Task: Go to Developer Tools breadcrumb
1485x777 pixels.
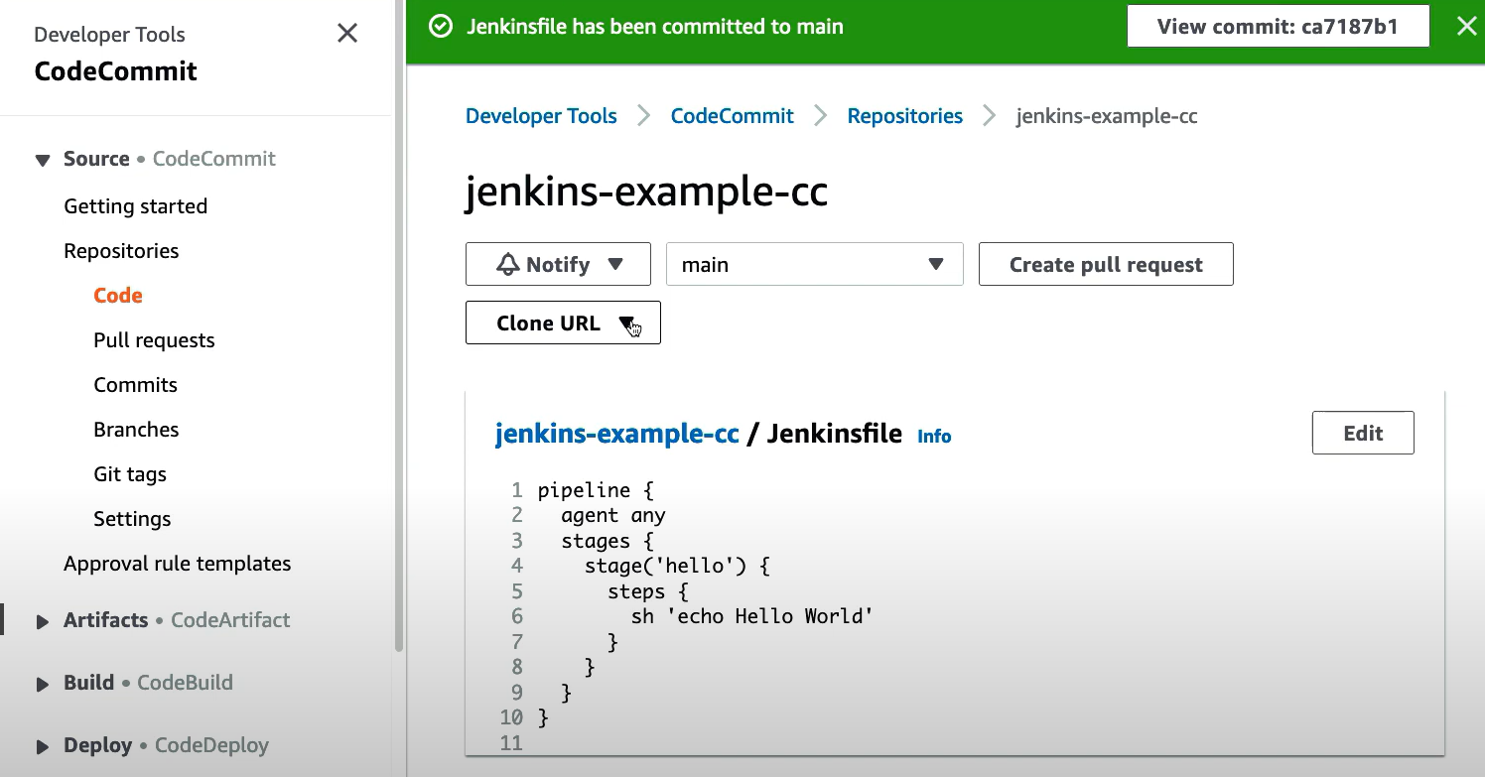Action: pos(541,116)
